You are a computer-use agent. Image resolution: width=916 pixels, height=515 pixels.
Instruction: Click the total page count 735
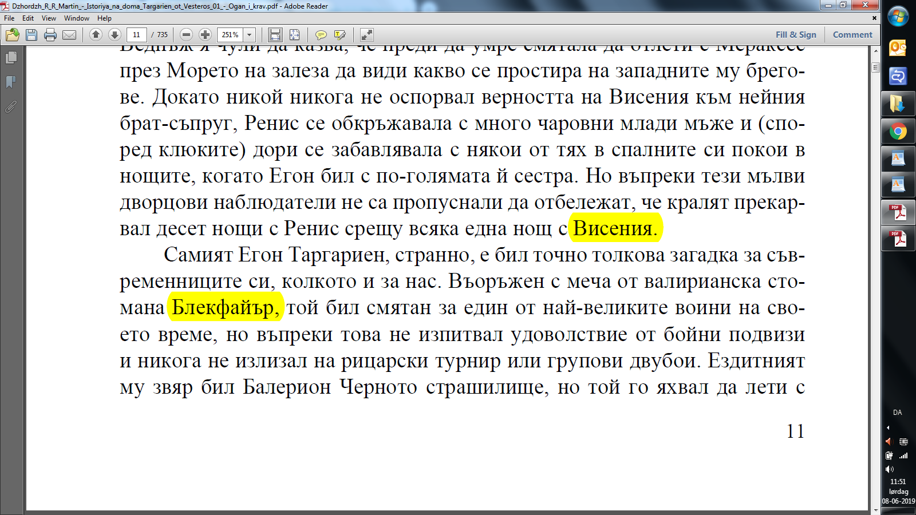click(x=163, y=35)
